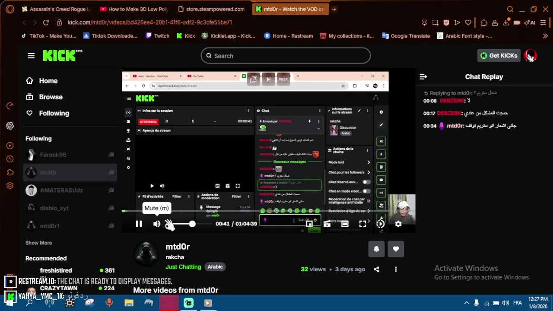Open the mtd0r channel name link

tap(178, 247)
